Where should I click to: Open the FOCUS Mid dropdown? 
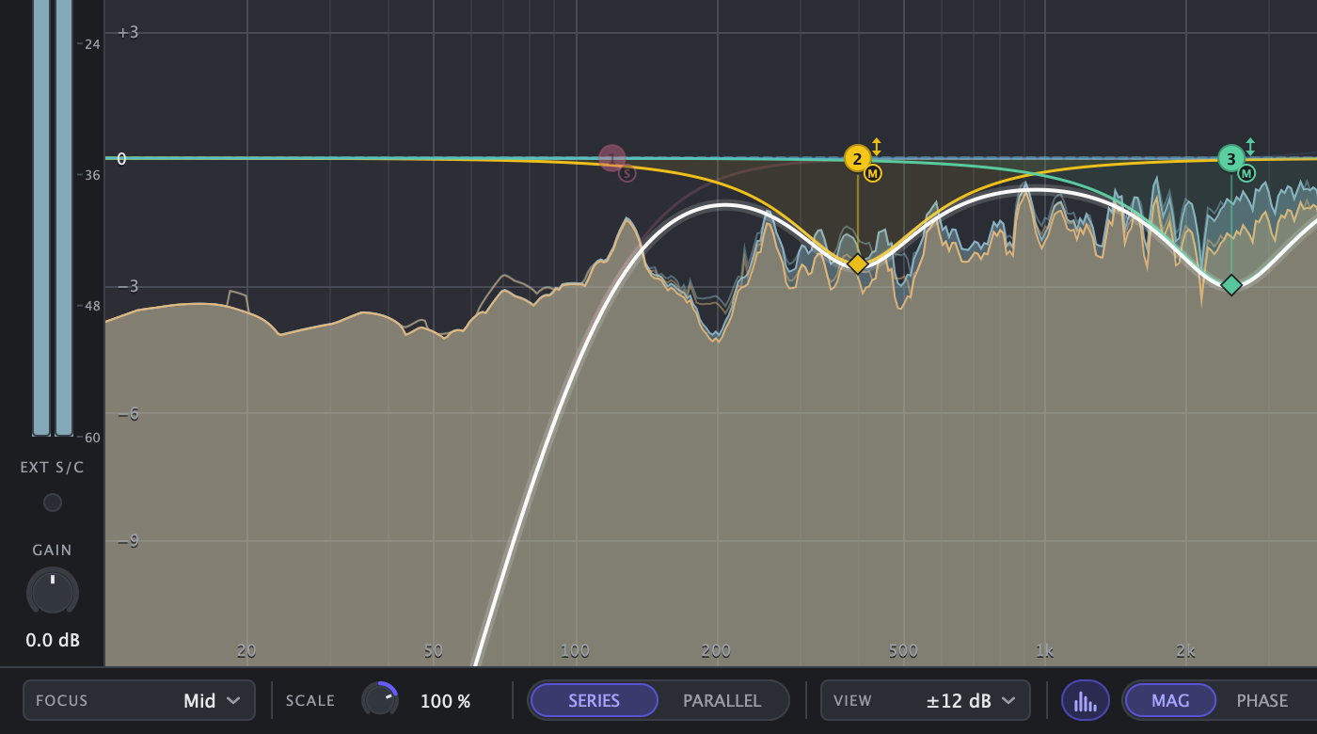[139, 700]
